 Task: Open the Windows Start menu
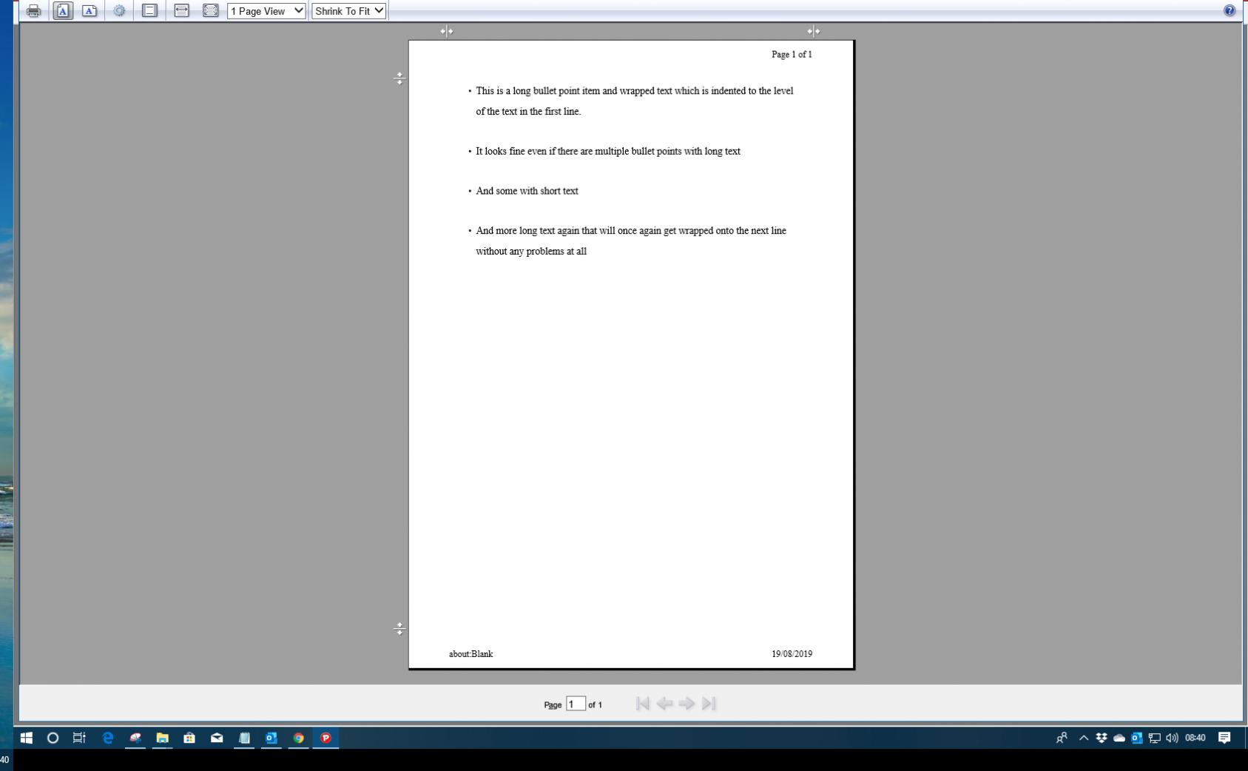point(27,738)
